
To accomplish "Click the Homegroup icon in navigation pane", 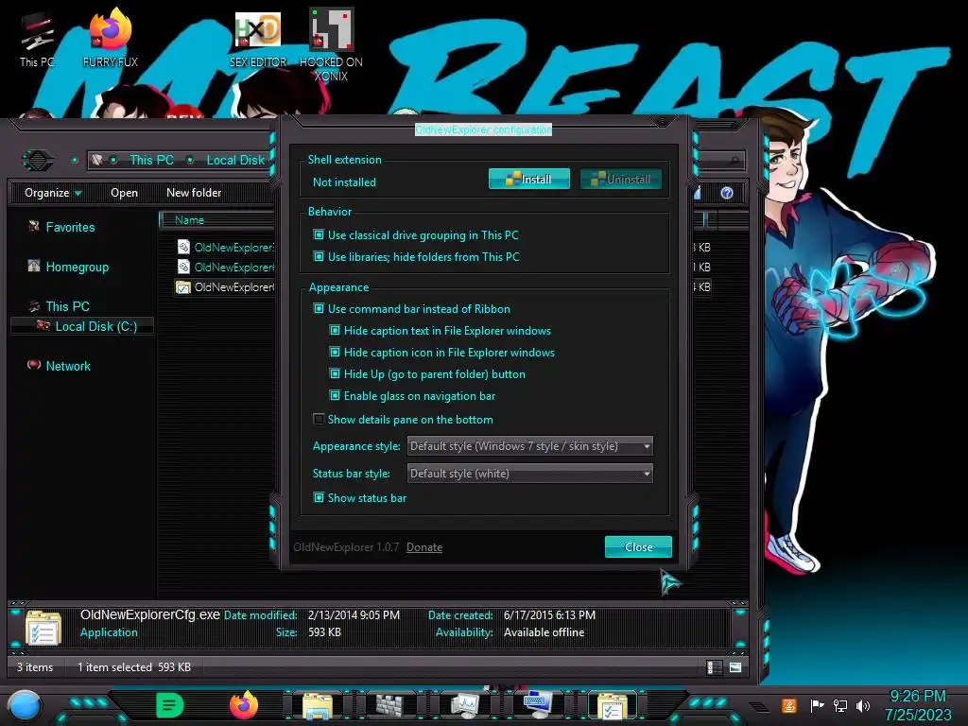I will [34, 266].
